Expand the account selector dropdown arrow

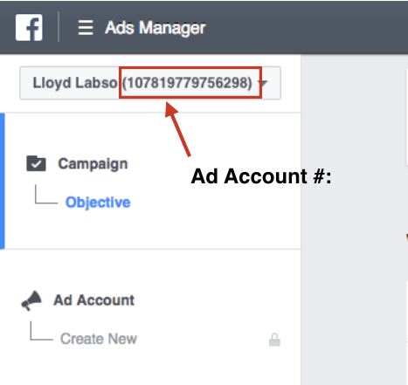point(263,83)
